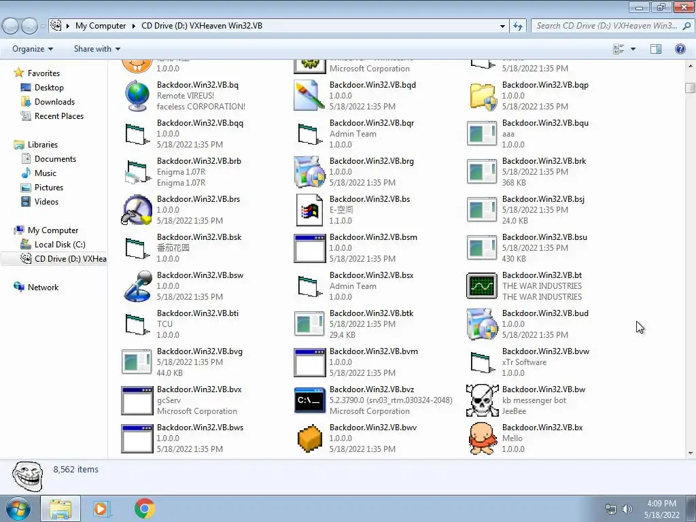
Task: Open Downloads in the navigation pane
Action: pyautogui.click(x=54, y=102)
